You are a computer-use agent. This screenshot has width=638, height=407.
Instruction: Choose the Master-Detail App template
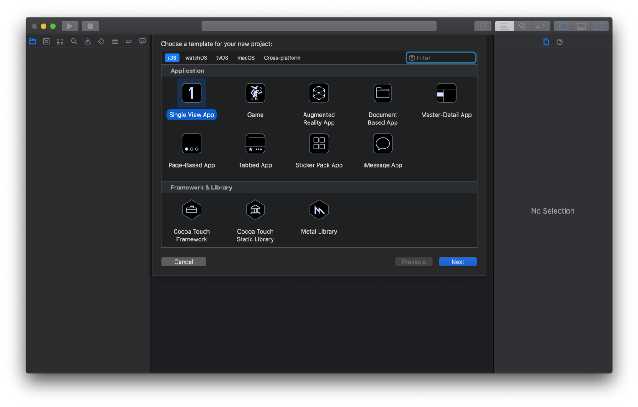click(x=447, y=100)
